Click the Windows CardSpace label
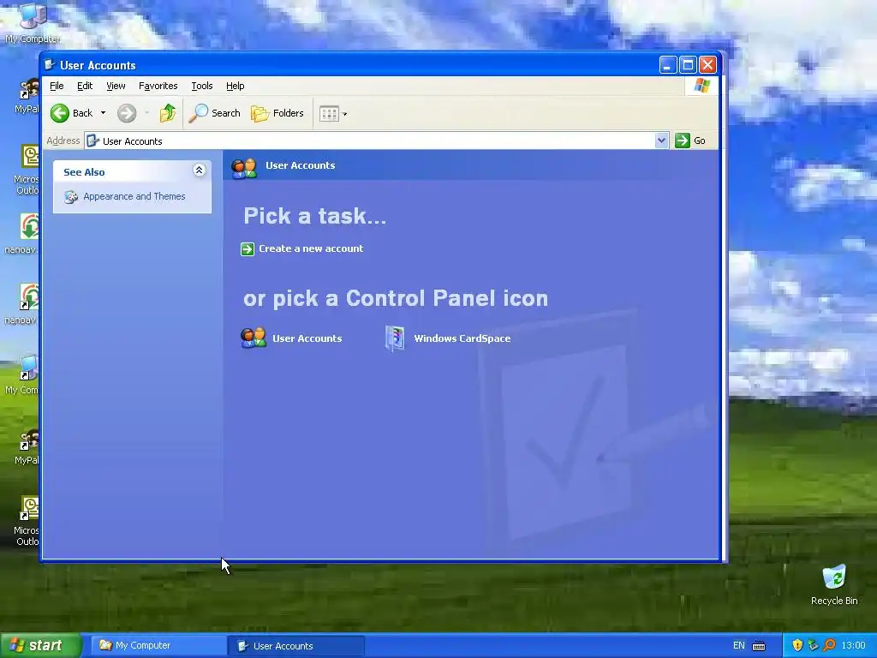The image size is (877, 658). pos(462,338)
